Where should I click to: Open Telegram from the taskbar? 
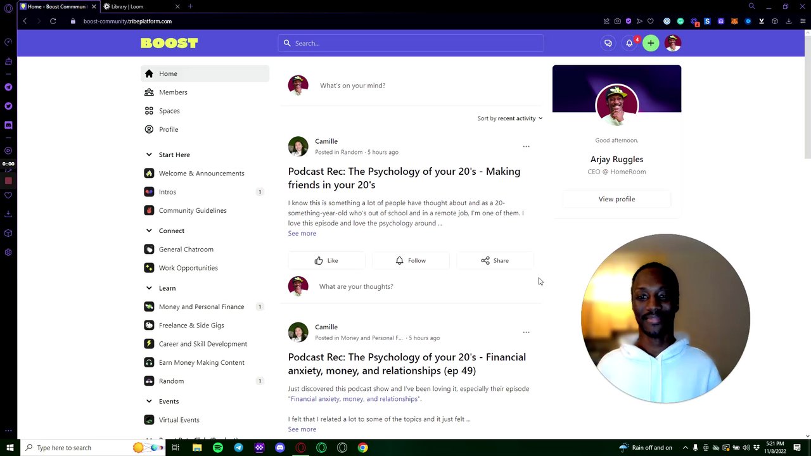[x=238, y=448]
